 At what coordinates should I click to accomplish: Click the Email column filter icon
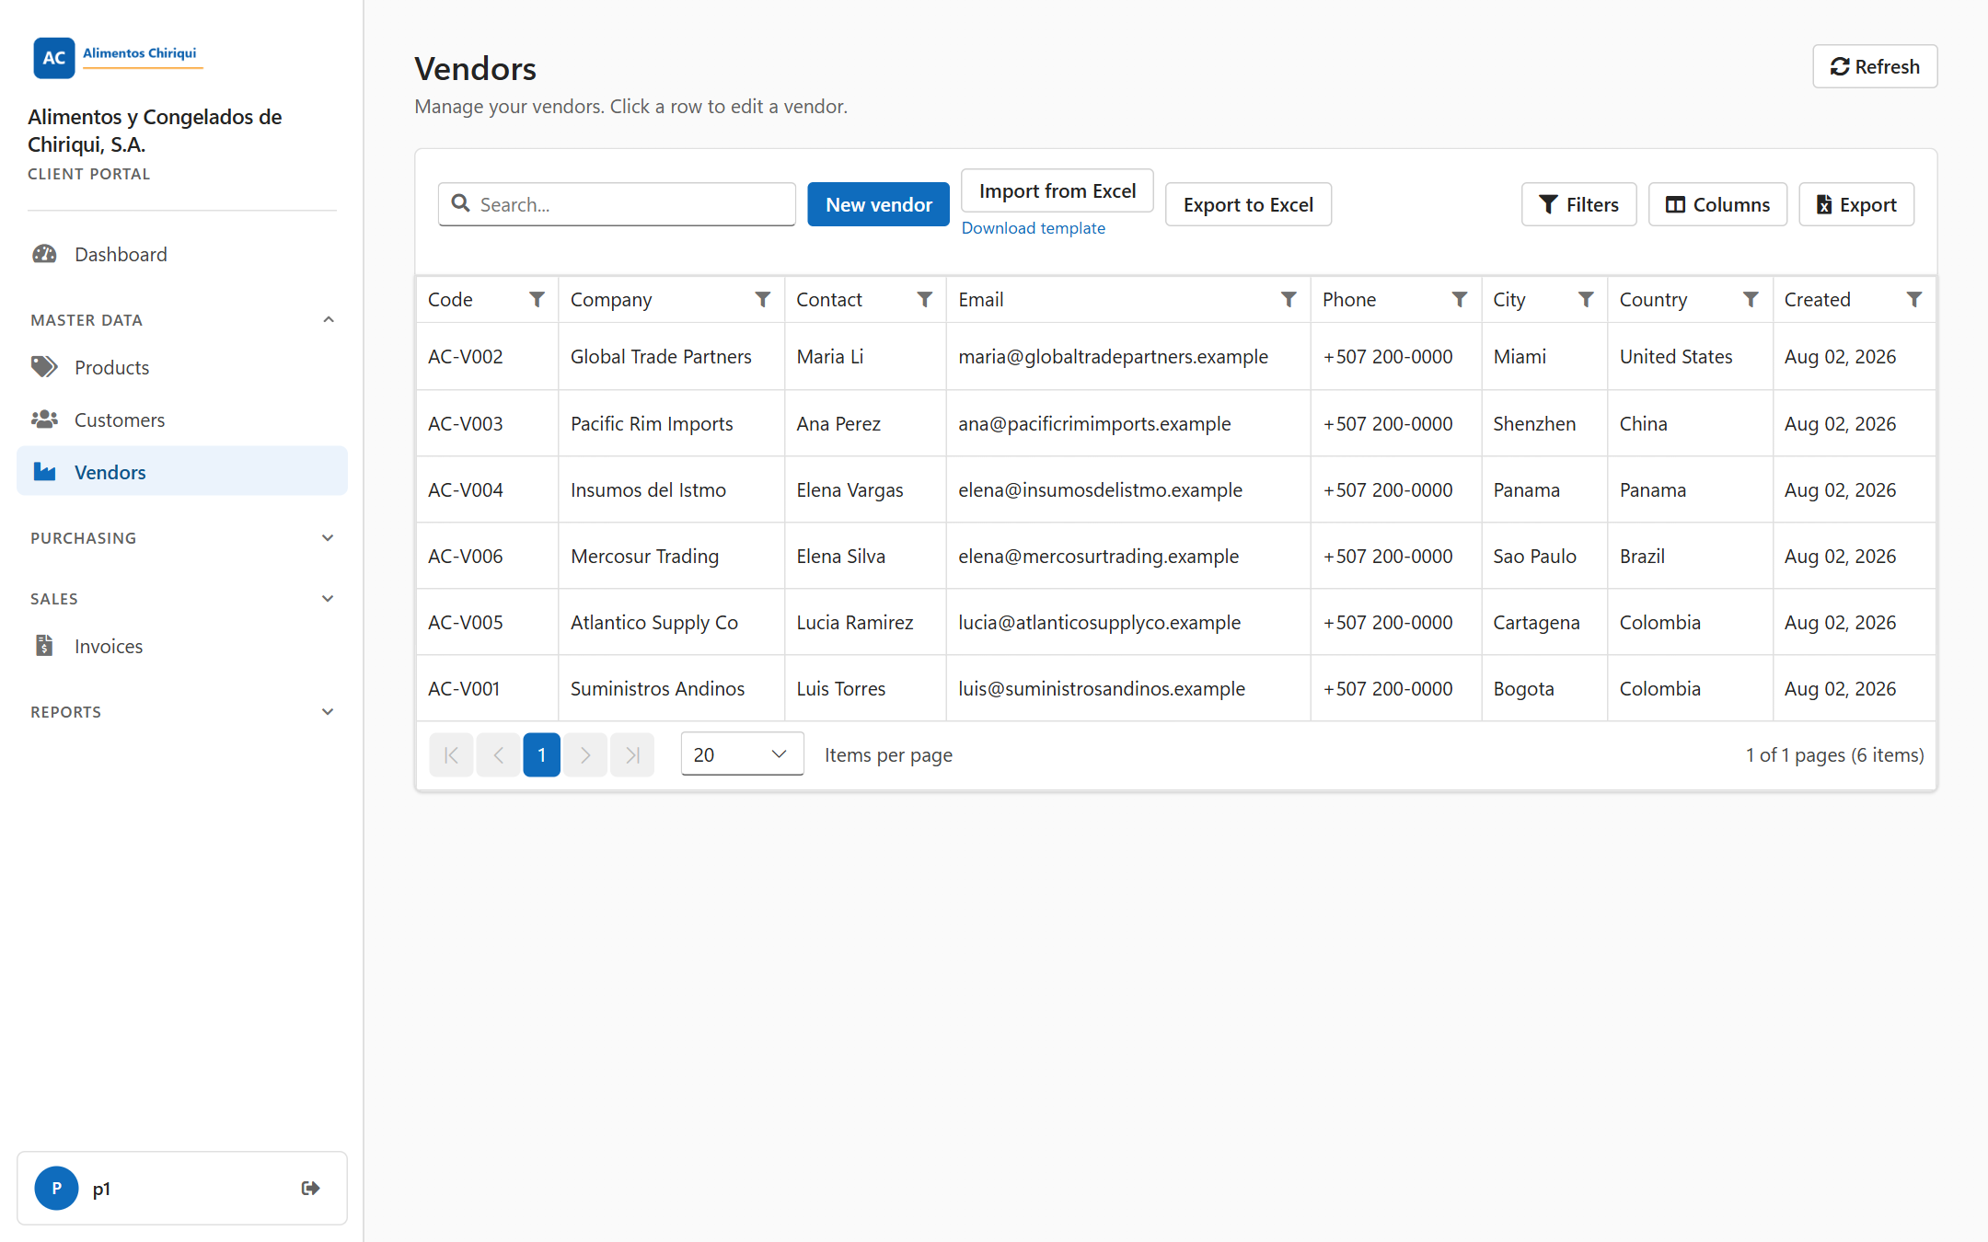[x=1289, y=299]
